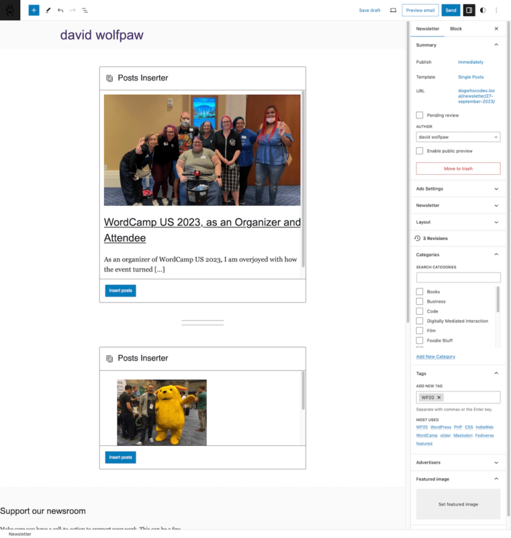Open the 3 Revisions history icon
The width and height of the screenshot is (511, 538).
coord(418,238)
